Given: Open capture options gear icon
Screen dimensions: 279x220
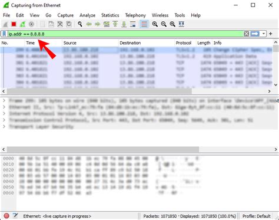Looking at the screenshot, I should pos(31,24).
